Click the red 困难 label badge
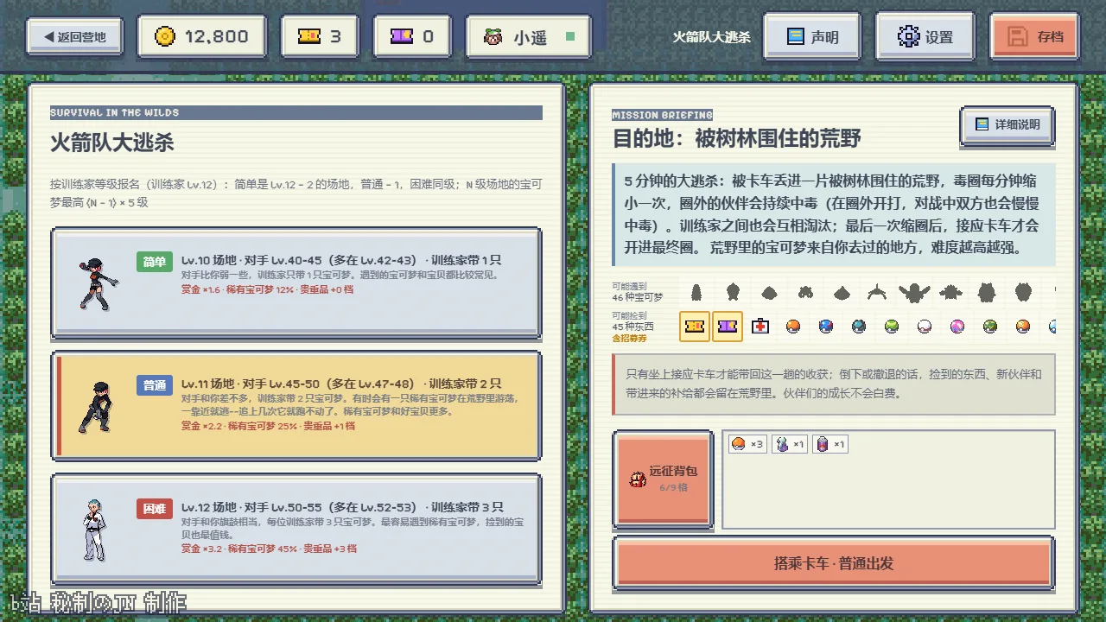 [x=155, y=508]
